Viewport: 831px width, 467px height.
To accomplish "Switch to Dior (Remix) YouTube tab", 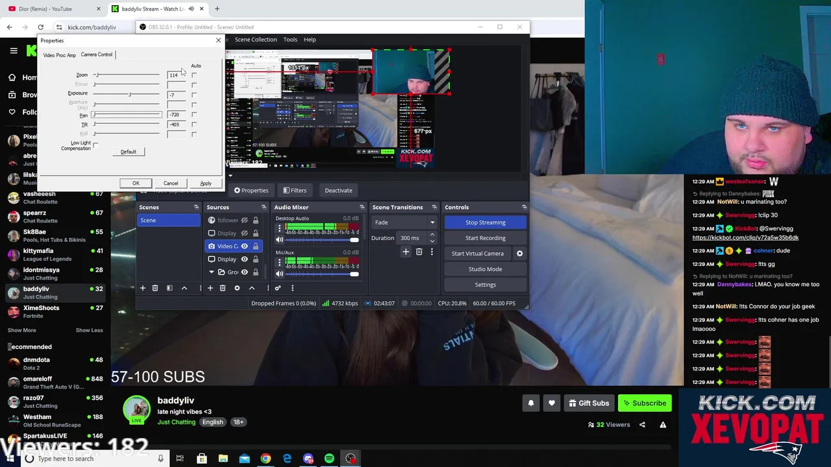I will 53,9.
